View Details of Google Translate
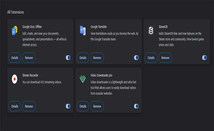 83,58
